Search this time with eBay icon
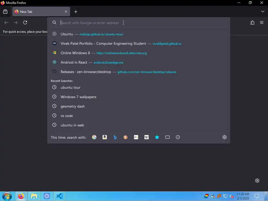This screenshot has height=201, width=268. click(136, 137)
